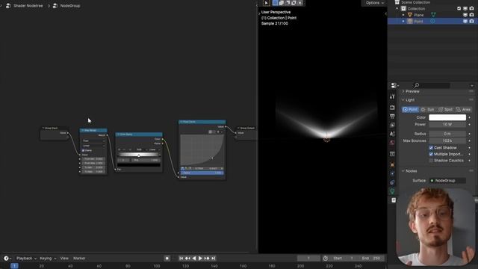
Task: Open the timeline Playback menu
Action: (x=26, y=259)
